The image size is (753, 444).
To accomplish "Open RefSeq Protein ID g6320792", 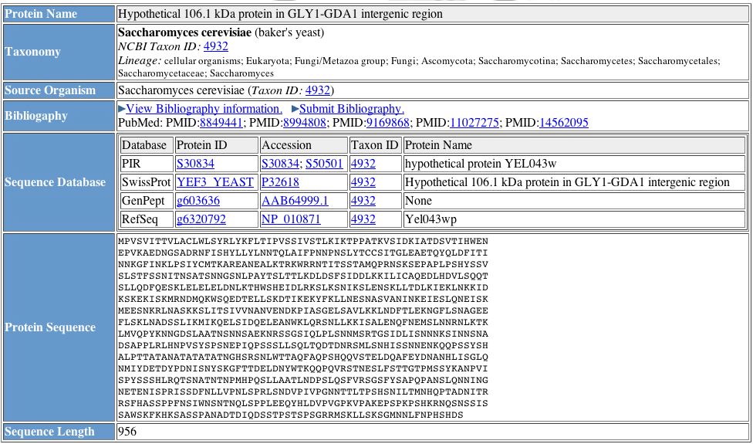I will 201,219.
